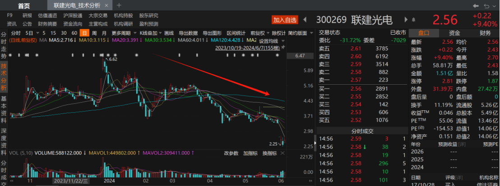Click 换指标 in the VOL panel
Screen dimensions: 500x186
pyautogui.click(x=269, y=153)
